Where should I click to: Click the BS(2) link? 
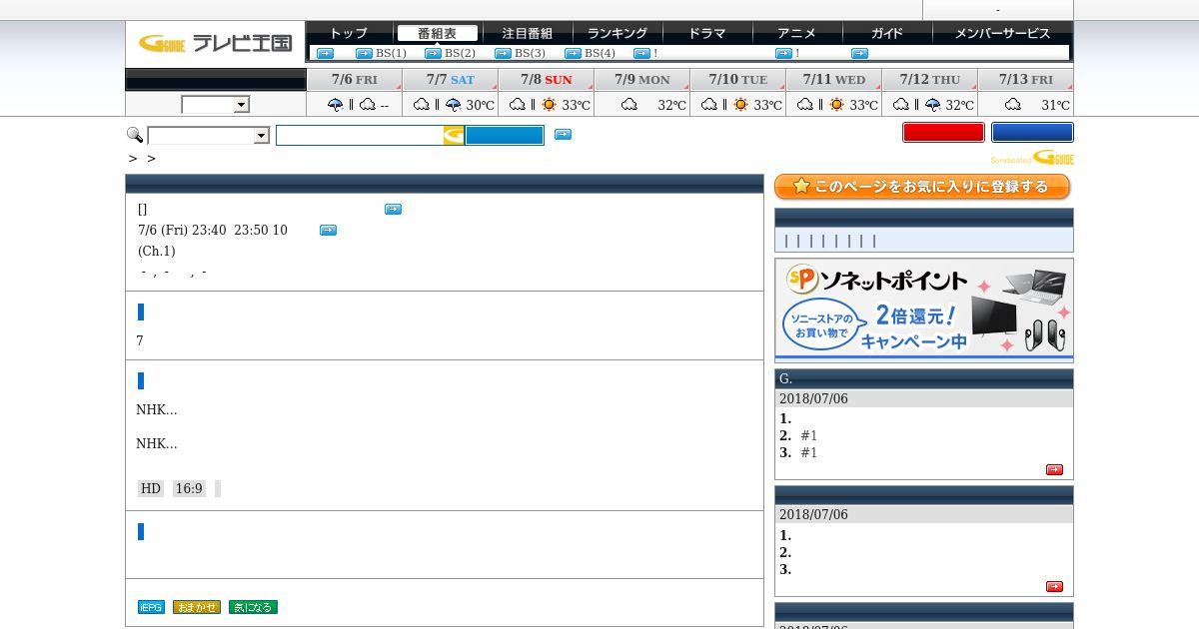pos(460,53)
